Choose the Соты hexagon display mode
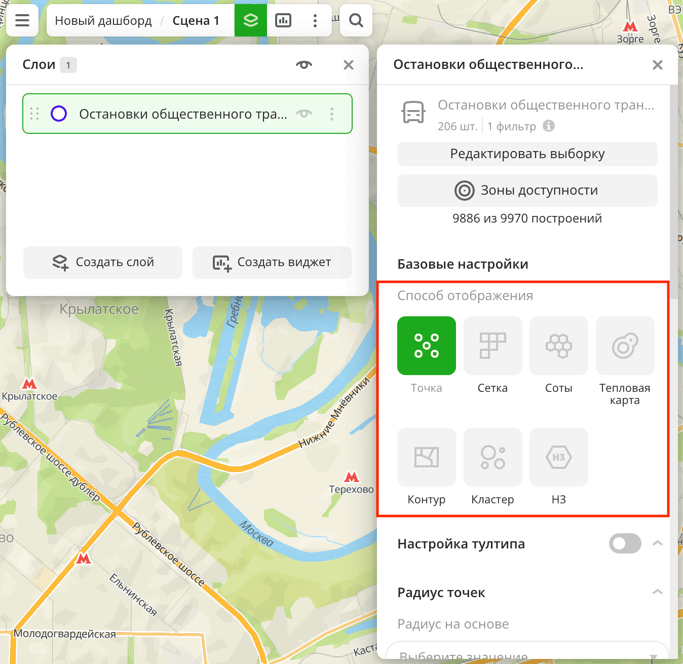The height and width of the screenshot is (664, 683). coord(558,346)
